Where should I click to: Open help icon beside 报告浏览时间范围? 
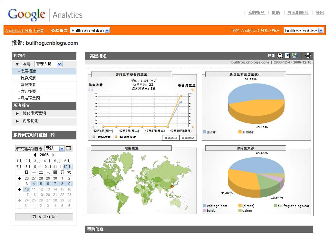point(53,135)
